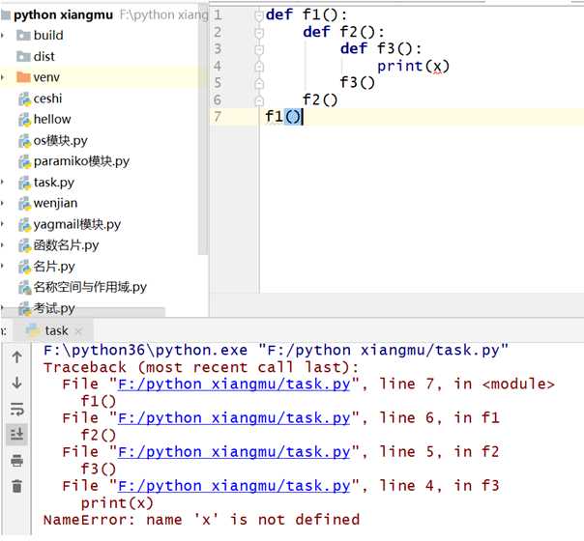Image resolution: width=584 pixels, height=541 pixels.
Task: Click the line number 7 gutter
Action: pos(218,117)
